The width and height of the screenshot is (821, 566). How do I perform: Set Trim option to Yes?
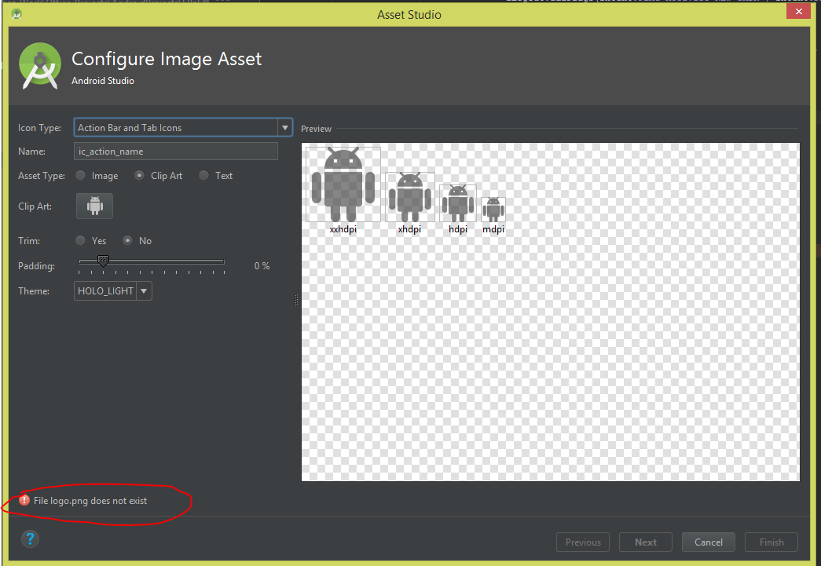pyautogui.click(x=80, y=240)
